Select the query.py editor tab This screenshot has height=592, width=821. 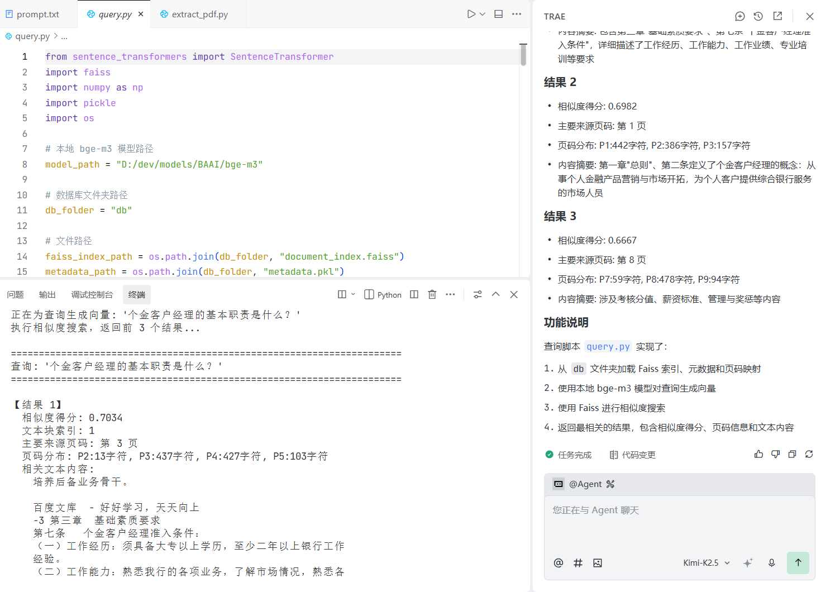click(x=114, y=14)
